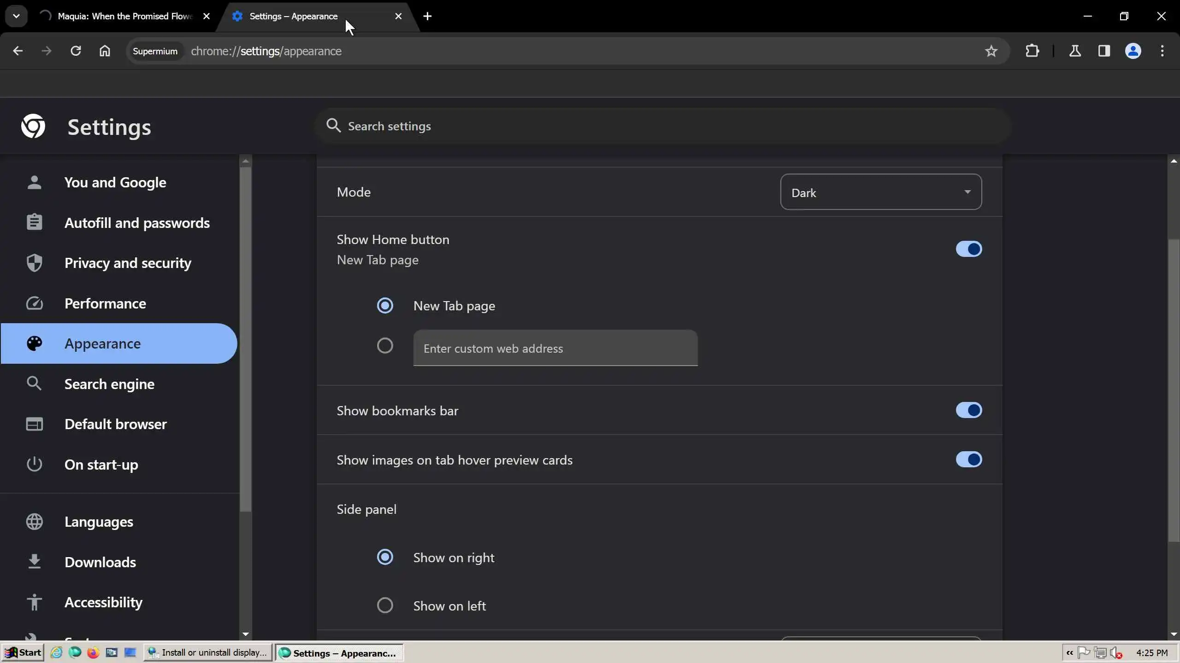Open Privacy and security settings section
This screenshot has width=1180, height=663.
128,263
